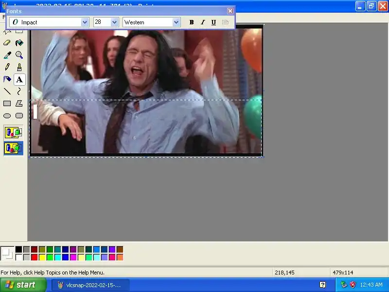Select the Fill With Color bucket tool
The width and height of the screenshot is (389, 292).
pyautogui.click(x=19, y=43)
